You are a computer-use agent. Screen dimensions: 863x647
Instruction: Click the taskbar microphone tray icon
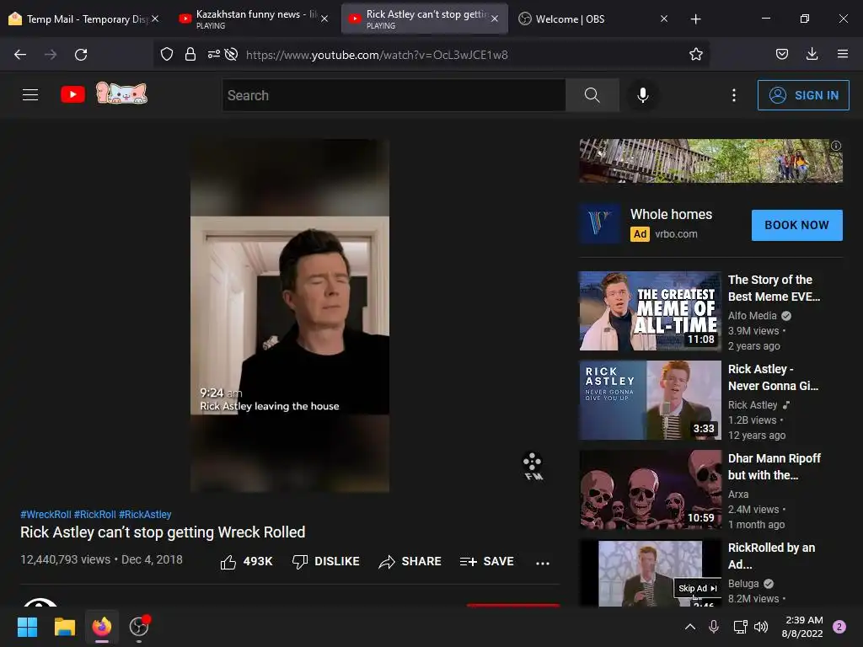point(714,626)
